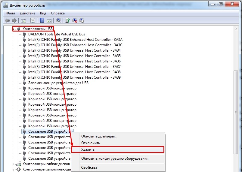Select DAEMON Tools Lite Virtual USB Bus

(56, 34)
